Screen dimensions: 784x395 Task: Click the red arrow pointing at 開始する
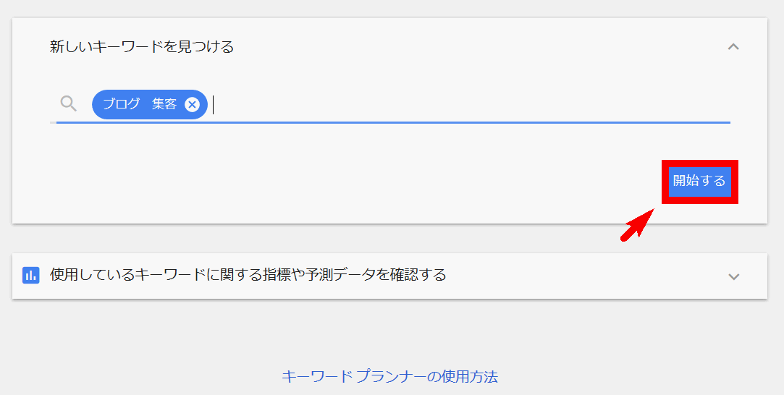[638, 225]
